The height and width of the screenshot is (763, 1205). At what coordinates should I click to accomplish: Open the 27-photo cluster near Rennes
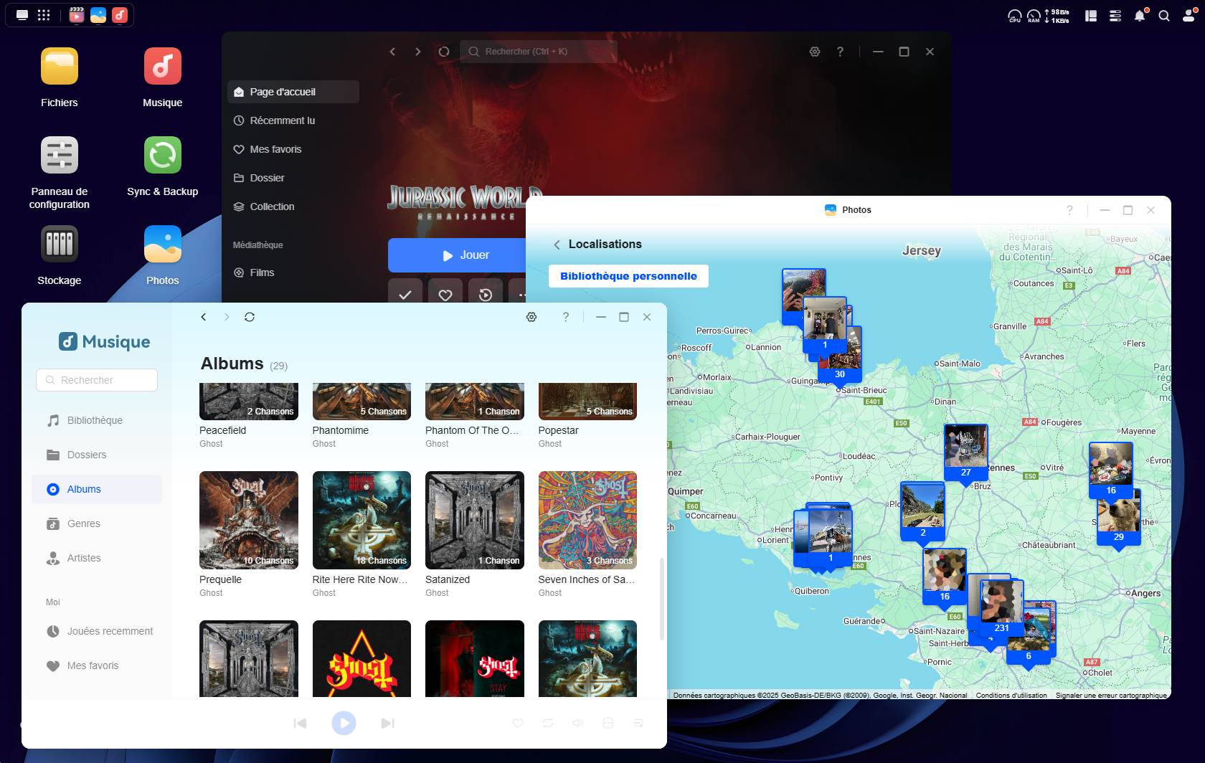point(966,452)
